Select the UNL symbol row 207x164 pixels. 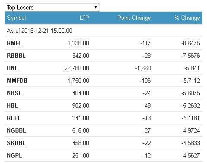[x=103, y=68]
